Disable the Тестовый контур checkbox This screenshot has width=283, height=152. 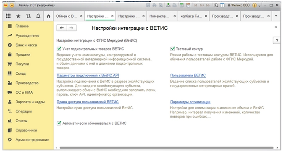(x=173, y=49)
